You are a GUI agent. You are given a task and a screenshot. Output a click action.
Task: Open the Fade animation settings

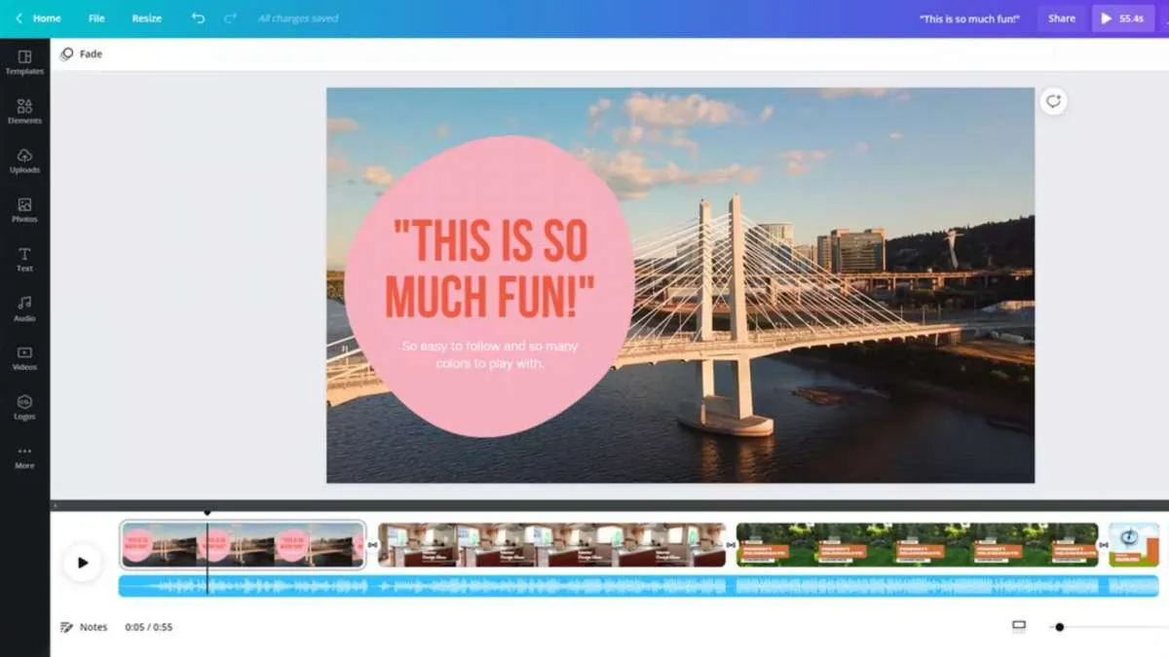click(x=82, y=54)
